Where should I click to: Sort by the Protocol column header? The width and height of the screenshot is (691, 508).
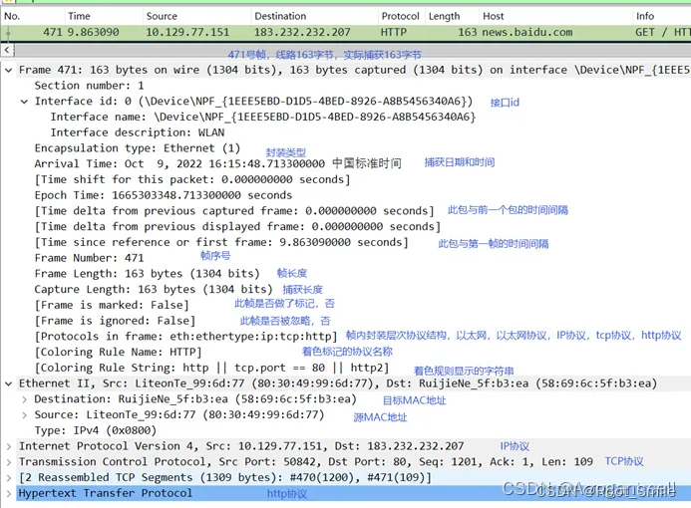tap(400, 16)
